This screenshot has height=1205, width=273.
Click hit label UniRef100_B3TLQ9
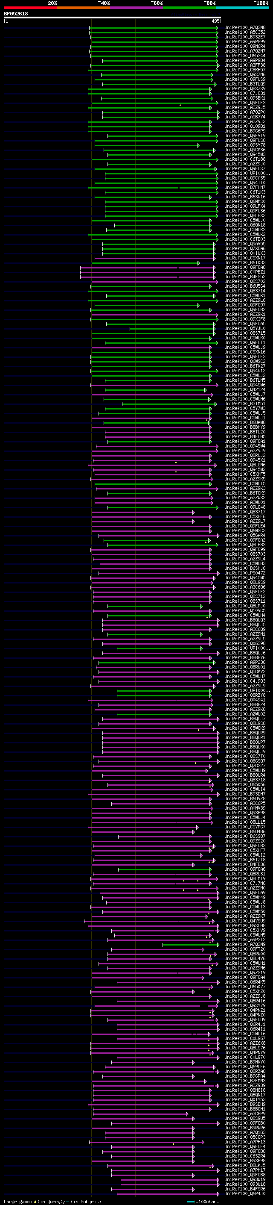(245, 84)
